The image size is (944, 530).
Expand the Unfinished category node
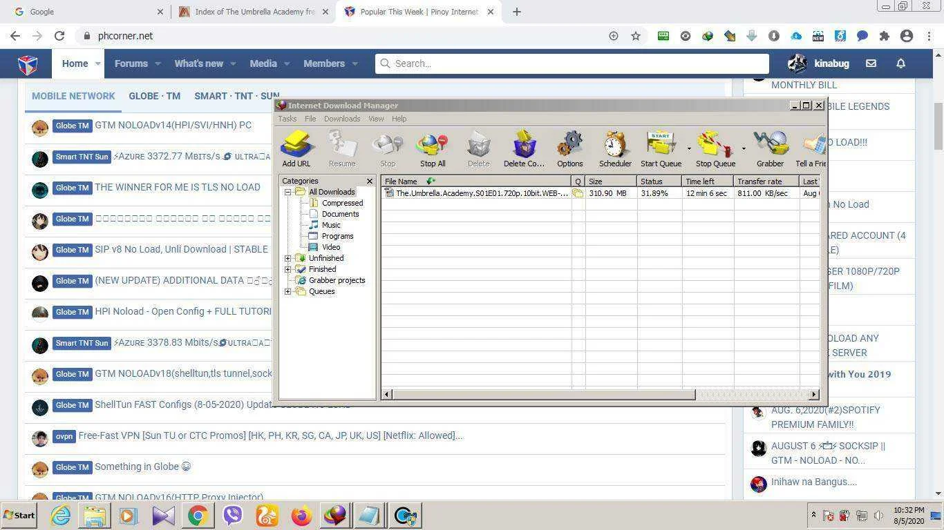pos(288,258)
